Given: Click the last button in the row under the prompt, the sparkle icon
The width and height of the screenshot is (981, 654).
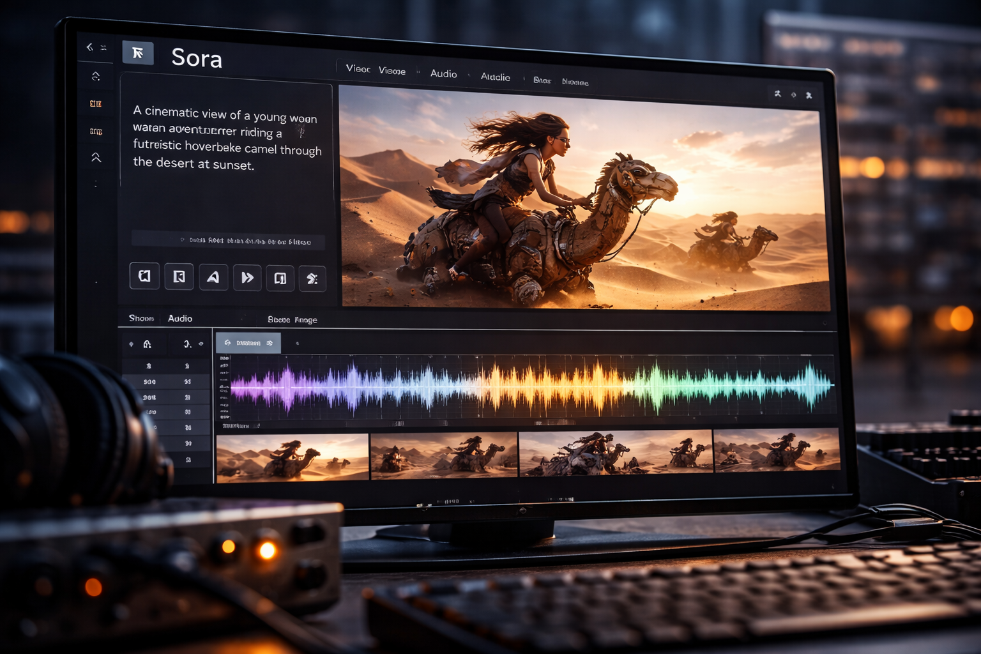Looking at the screenshot, I should pos(312,279).
